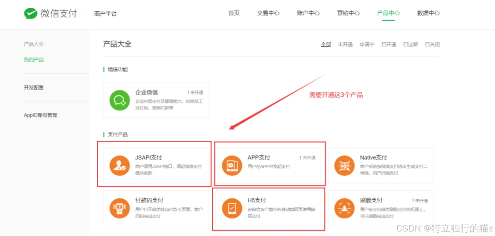Viewport: 495px width, 236px height.
Task: Select the 刷脸支付 face scan icon
Action: point(345,208)
